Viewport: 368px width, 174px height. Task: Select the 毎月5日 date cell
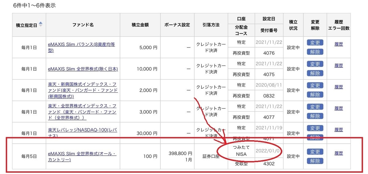[x=29, y=157]
